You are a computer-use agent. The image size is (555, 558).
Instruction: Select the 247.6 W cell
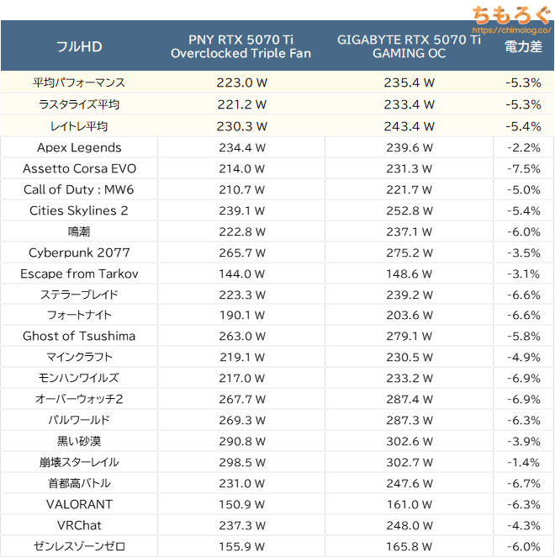click(409, 482)
